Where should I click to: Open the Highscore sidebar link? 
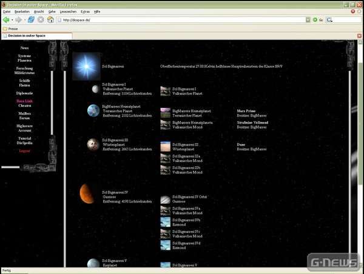click(24, 126)
